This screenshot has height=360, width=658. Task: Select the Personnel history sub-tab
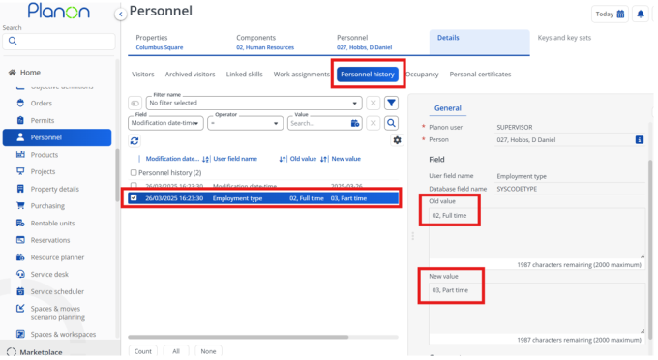click(368, 75)
